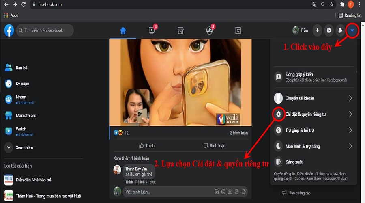
Task: Click Điều khoản footer link
Action: 305,174
